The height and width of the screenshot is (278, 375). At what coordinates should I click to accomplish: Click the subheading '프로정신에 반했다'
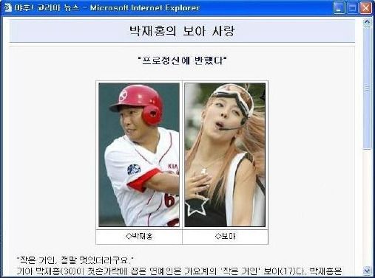click(182, 60)
